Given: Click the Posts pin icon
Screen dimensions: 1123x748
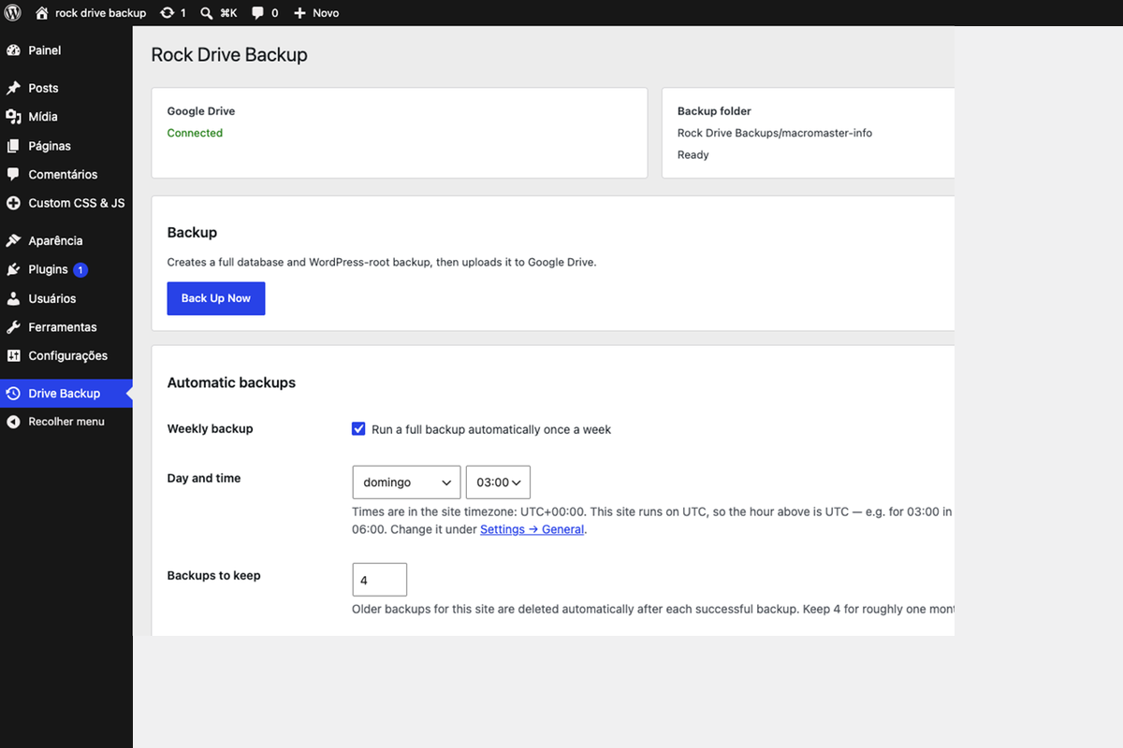Looking at the screenshot, I should click(13, 88).
